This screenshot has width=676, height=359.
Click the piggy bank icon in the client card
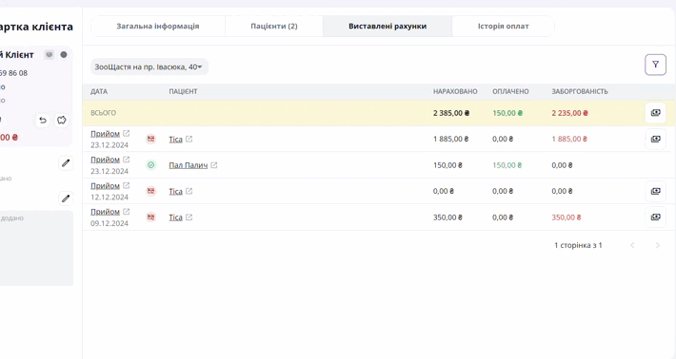click(x=62, y=120)
